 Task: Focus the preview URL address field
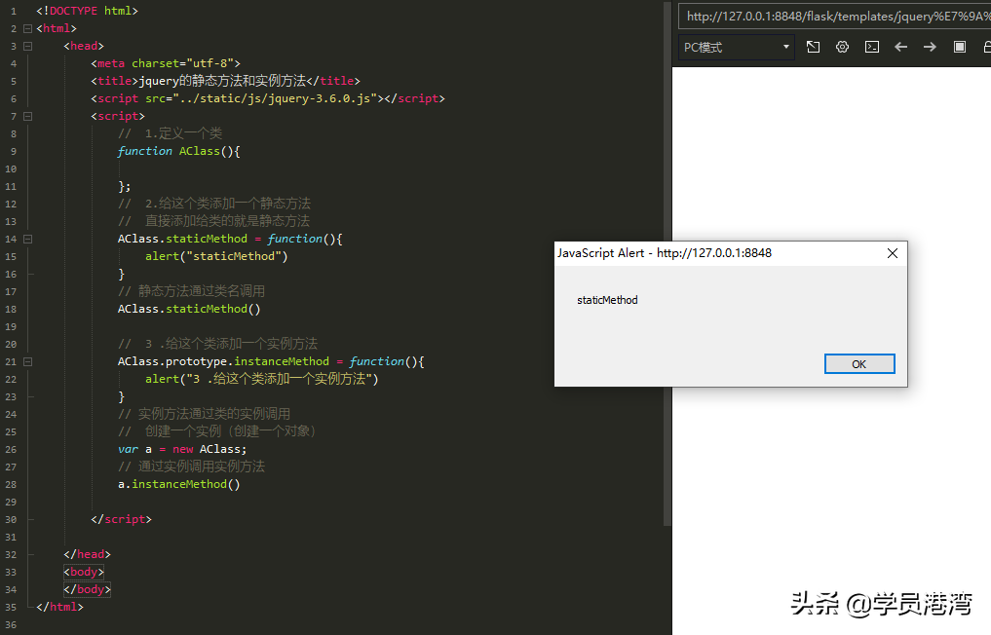834,17
